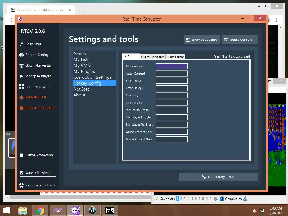Open BizHawk emulator taskbar icon
The height and width of the screenshot is (216, 288).
(x=92, y=210)
